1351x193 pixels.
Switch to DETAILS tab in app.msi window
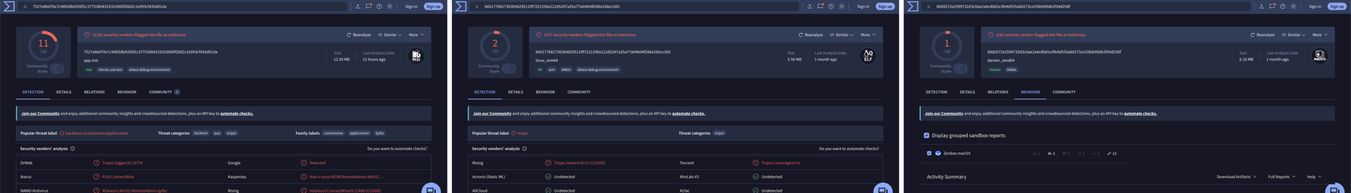(64, 92)
